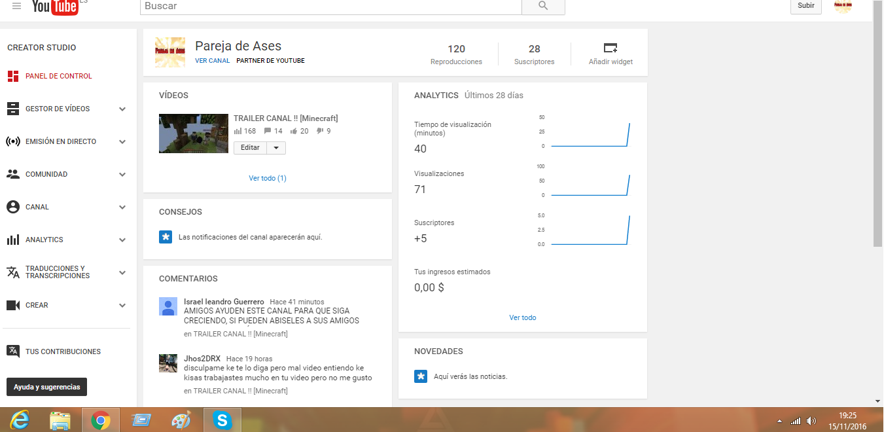Viewport: 884px width, 432px height.
Task: Click the views bar icon showing 168
Action: point(238,131)
